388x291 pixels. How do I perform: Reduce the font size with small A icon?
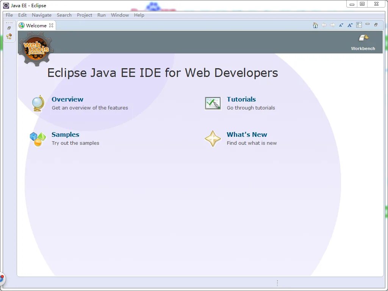[341, 25]
